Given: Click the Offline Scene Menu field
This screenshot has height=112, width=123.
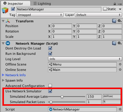Looking at the screenshot, I should (82, 64).
